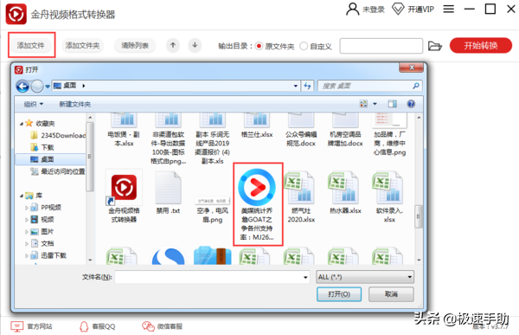Move item down with down-arrow icon

(x=195, y=45)
